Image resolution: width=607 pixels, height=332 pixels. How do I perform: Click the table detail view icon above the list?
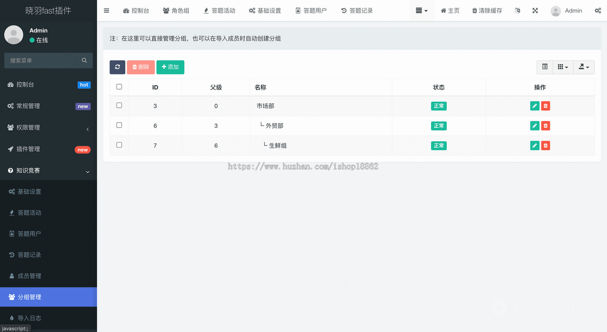544,67
